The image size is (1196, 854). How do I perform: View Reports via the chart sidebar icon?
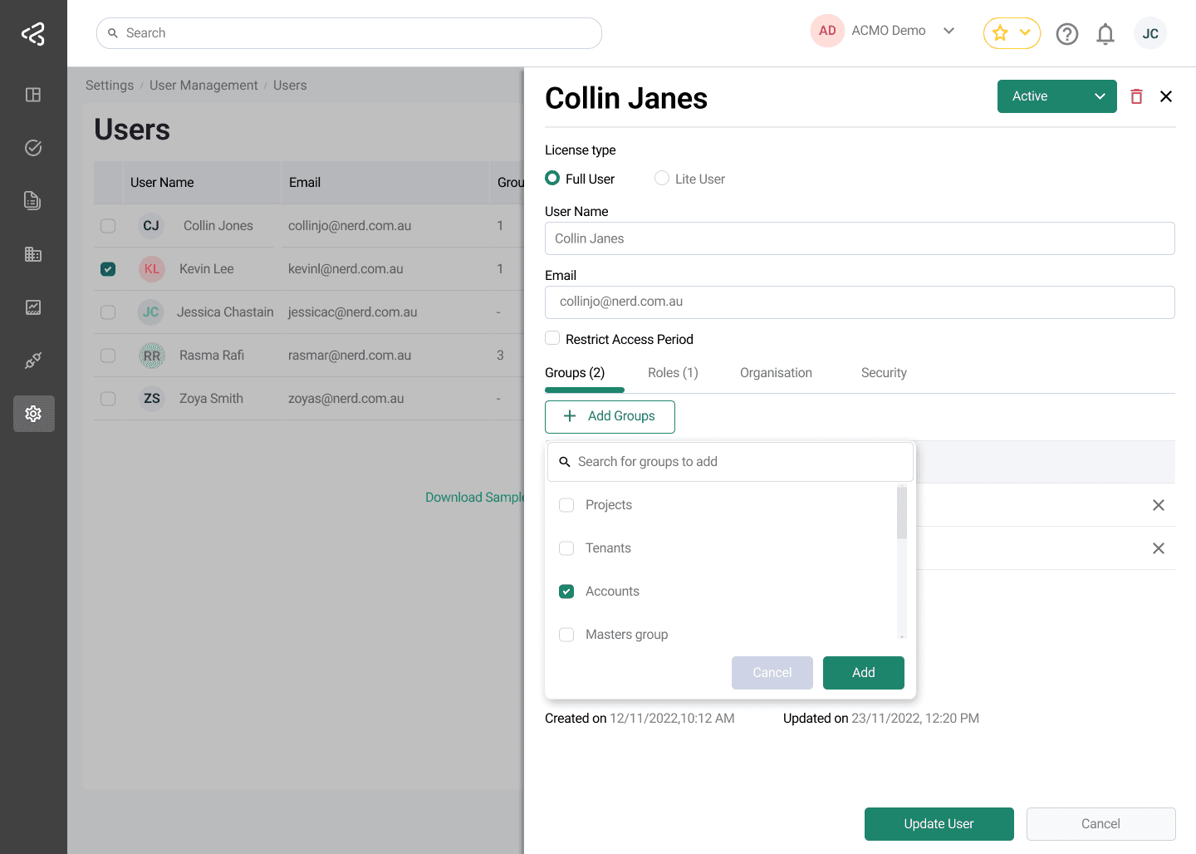[33, 307]
